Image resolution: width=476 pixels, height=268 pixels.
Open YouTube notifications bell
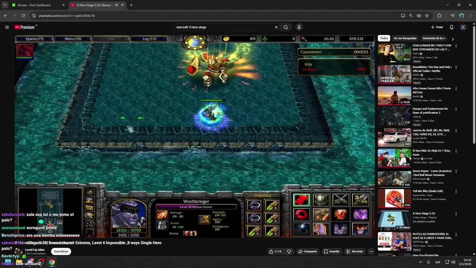[451, 27]
